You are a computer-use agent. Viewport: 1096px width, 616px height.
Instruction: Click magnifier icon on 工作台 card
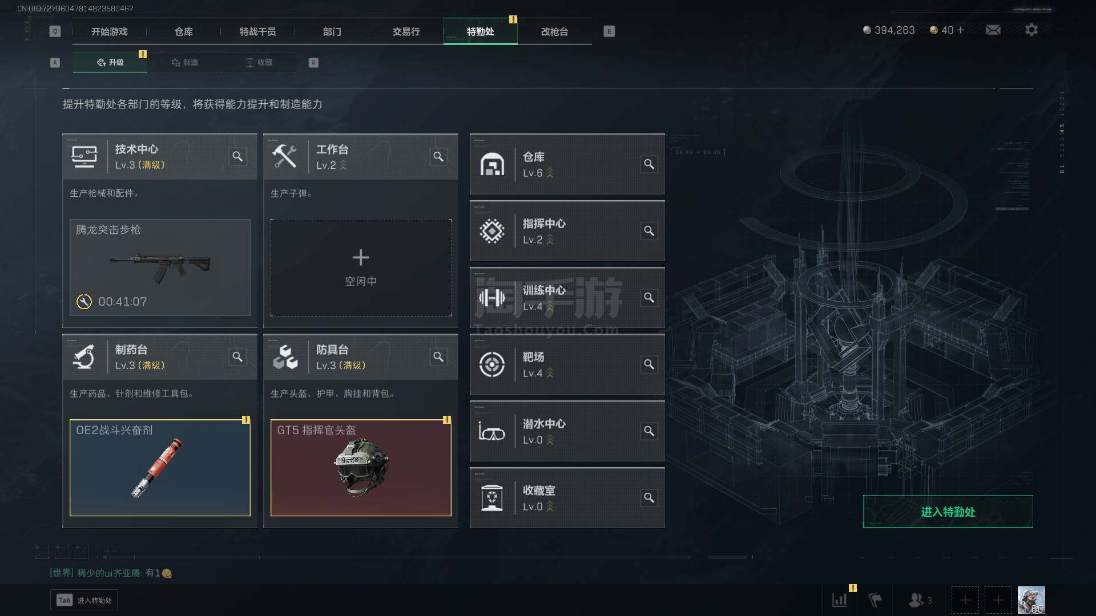click(438, 156)
